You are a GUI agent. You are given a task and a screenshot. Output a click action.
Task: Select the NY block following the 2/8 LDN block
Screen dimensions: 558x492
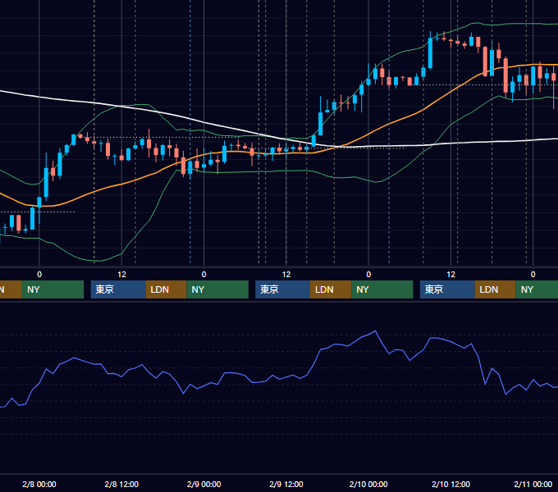click(217, 289)
